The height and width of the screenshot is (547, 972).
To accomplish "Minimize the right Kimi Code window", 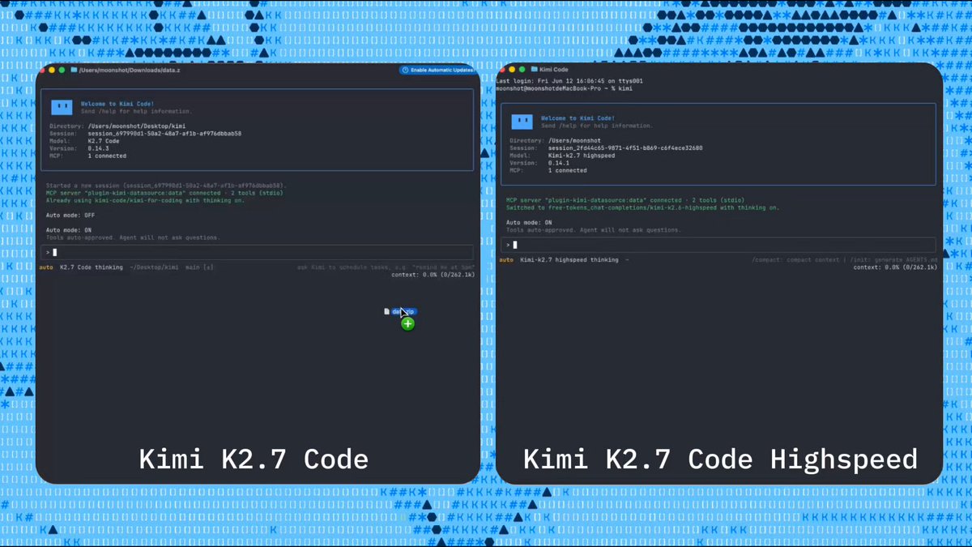I will click(512, 71).
